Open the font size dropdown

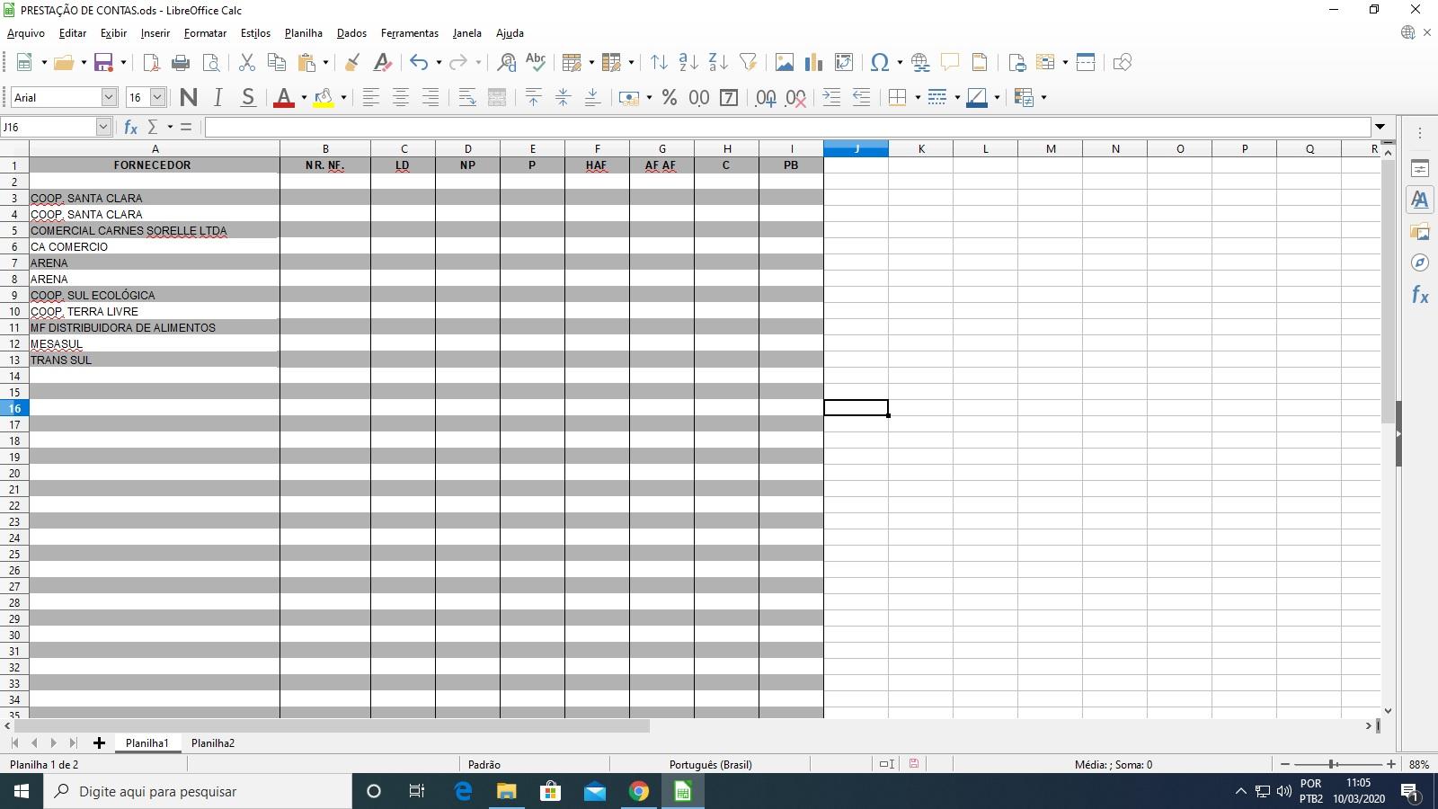pyautogui.click(x=157, y=97)
